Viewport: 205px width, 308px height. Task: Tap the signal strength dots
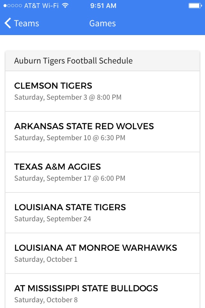click(13, 6)
